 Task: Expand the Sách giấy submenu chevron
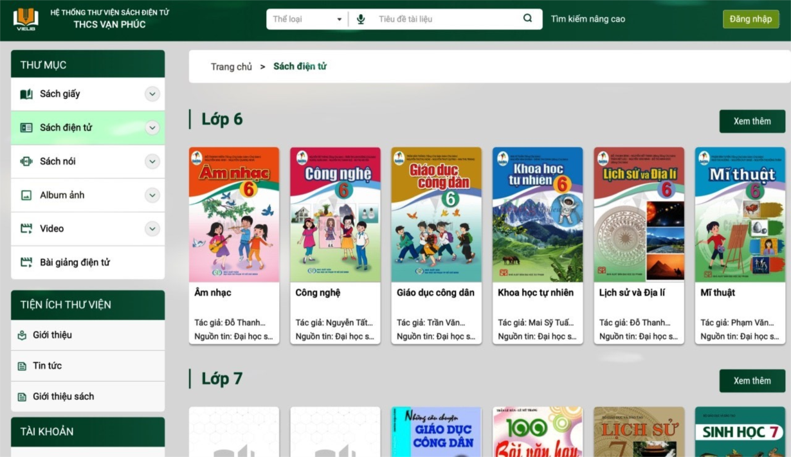pyautogui.click(x=152, y=94)
